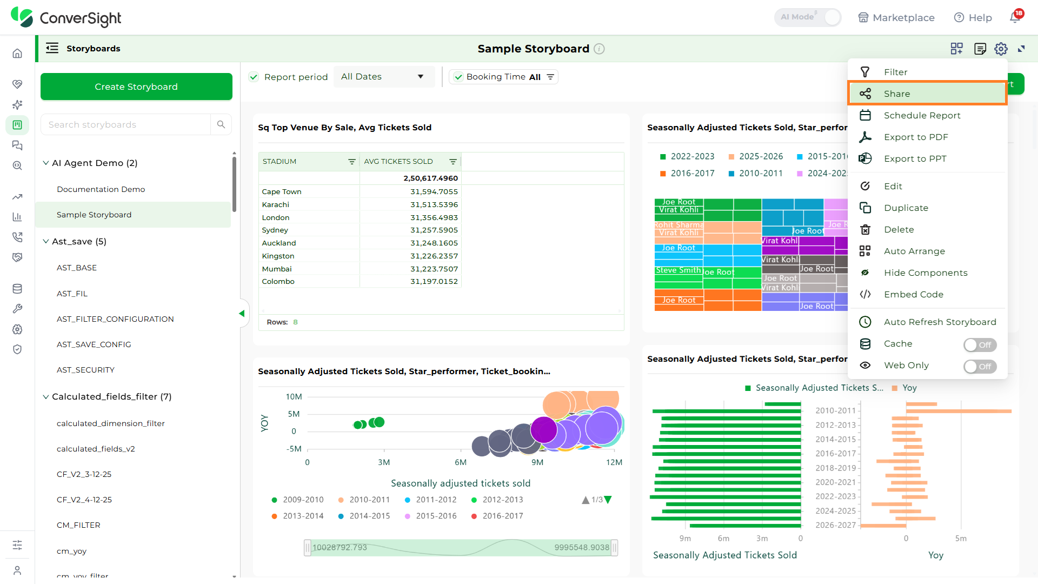Collapse the Calculated_fields_filter group
The image size is (1038, 584).
tap(46, 396)
